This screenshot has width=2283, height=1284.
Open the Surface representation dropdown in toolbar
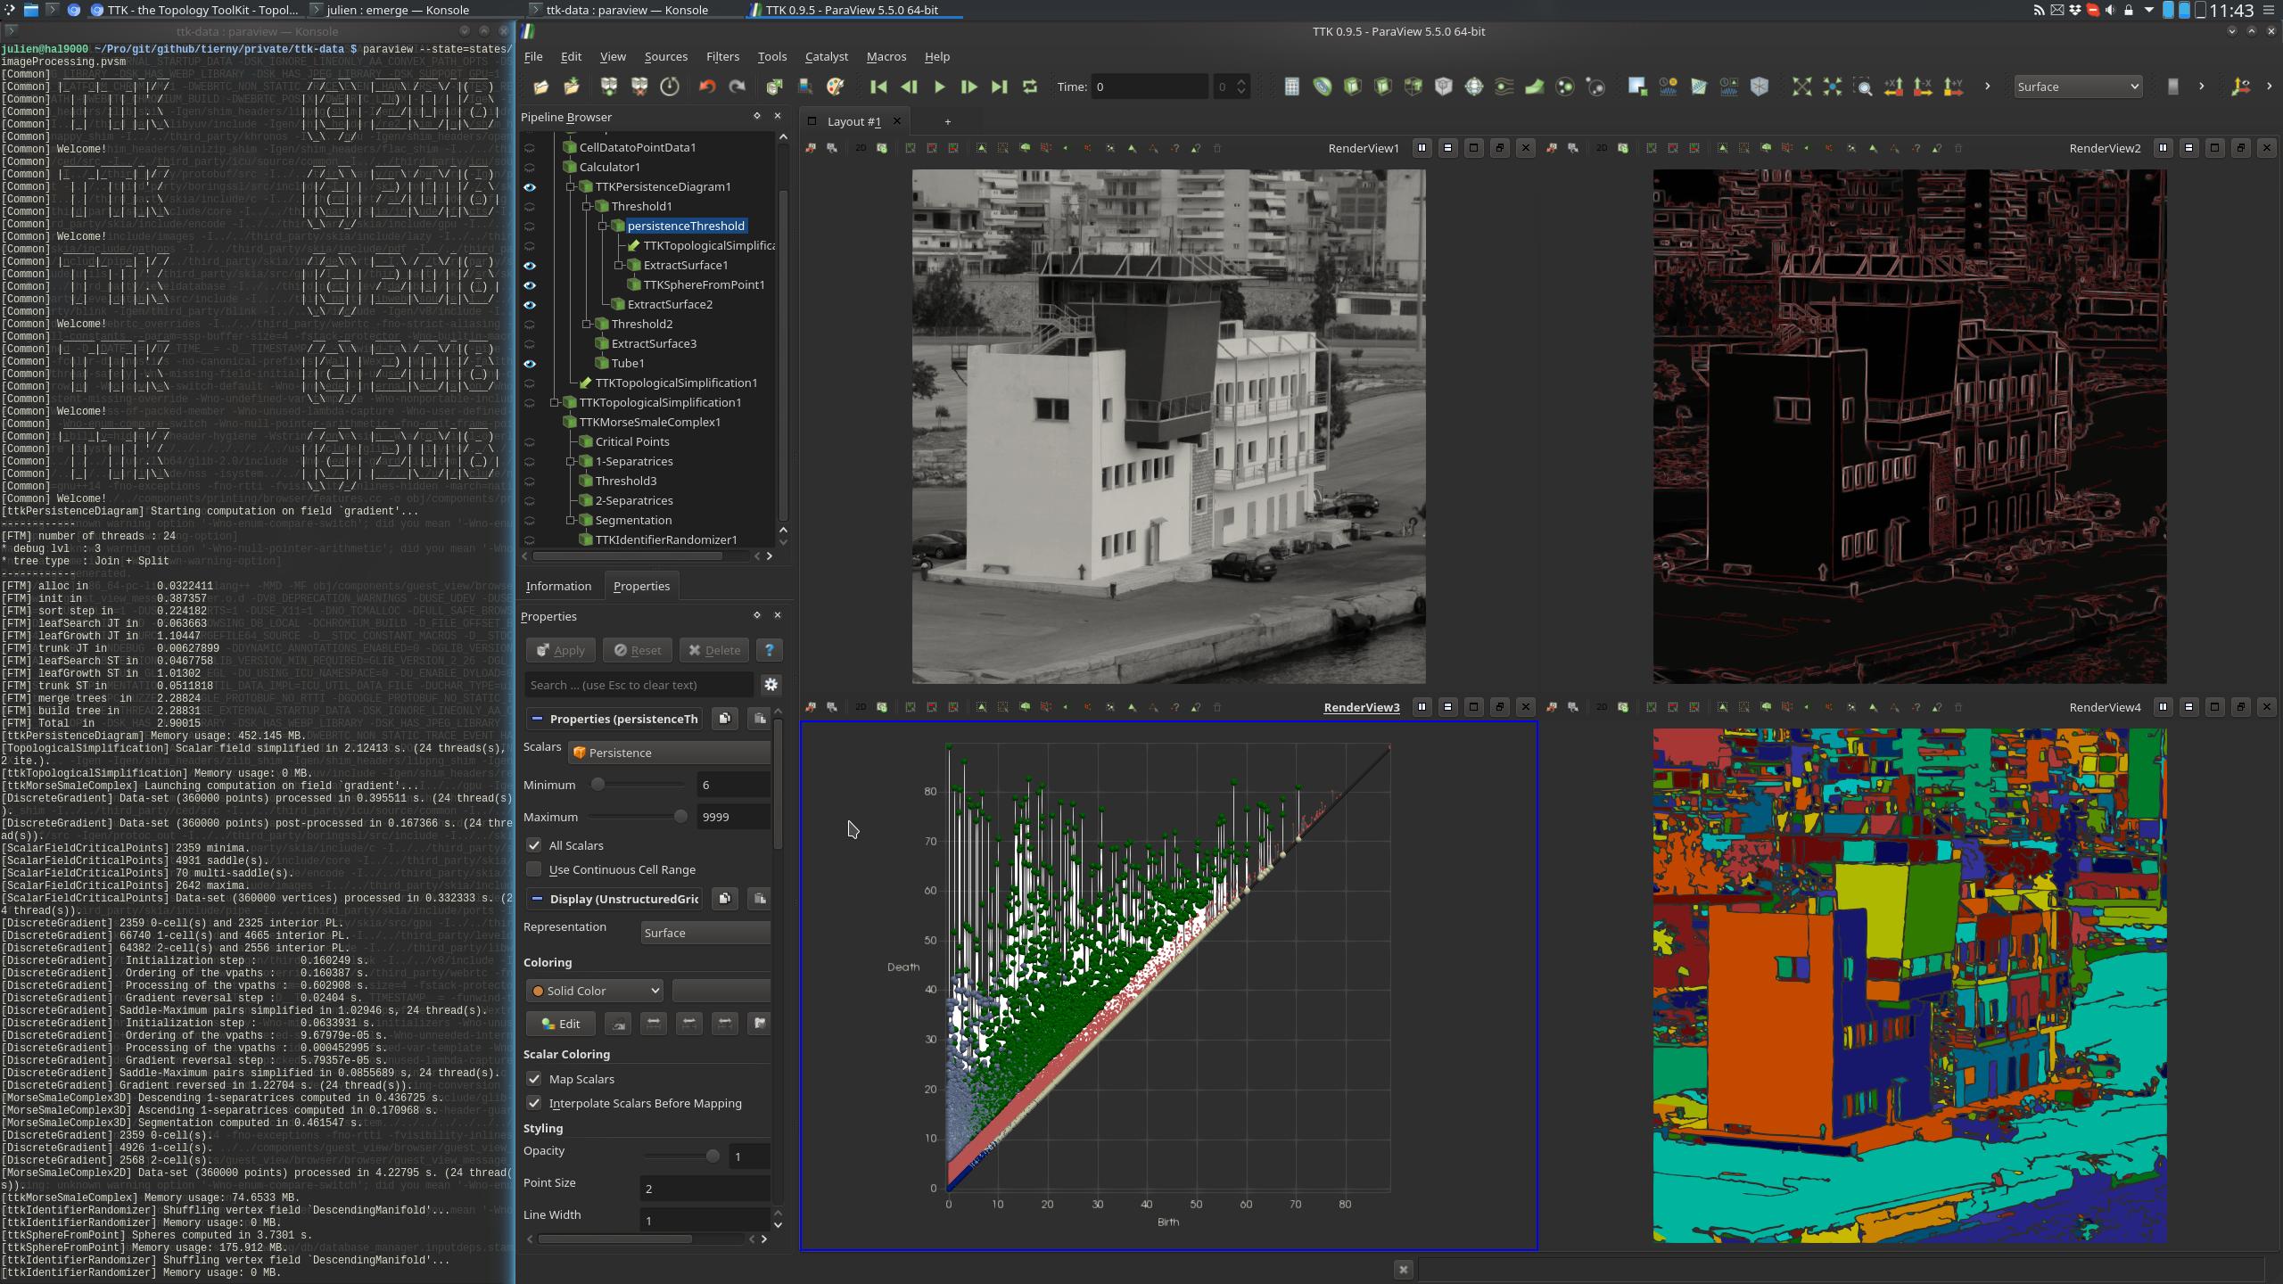tap(2078, 86)
